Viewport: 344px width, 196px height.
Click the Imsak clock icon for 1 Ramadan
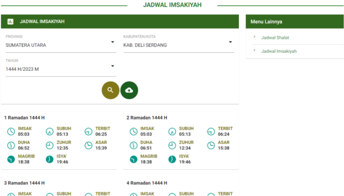[x=11, y=131]
